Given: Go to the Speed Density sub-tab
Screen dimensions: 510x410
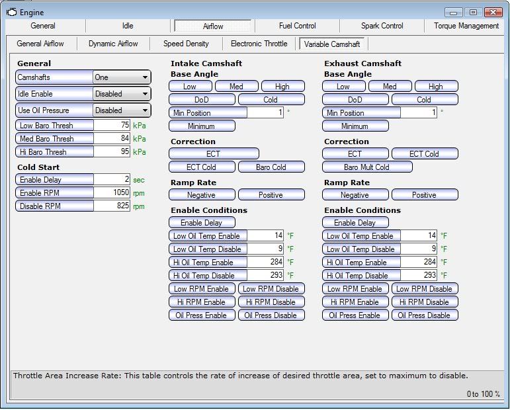Looking at the screenshot, I should (187, 44).
